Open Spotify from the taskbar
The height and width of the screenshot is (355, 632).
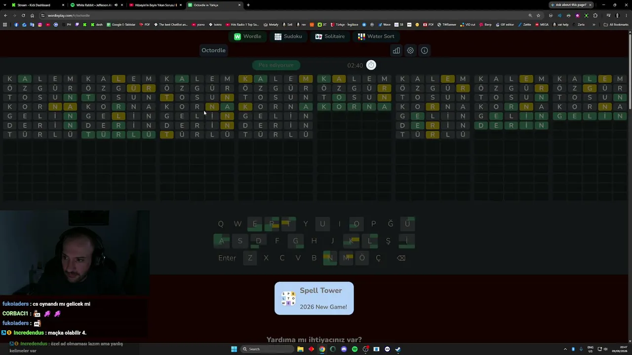click(x=355, y=349)
